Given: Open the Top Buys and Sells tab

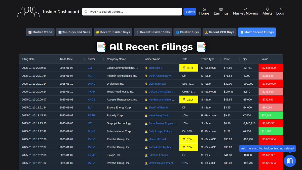Looking at the screenshot, I should 74,32.
